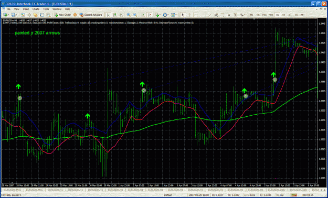Image resolution: width=328 pixels, height=198 pixels.
Task: Switch chart to Candlesticks mode
Action: click(115, 15)
